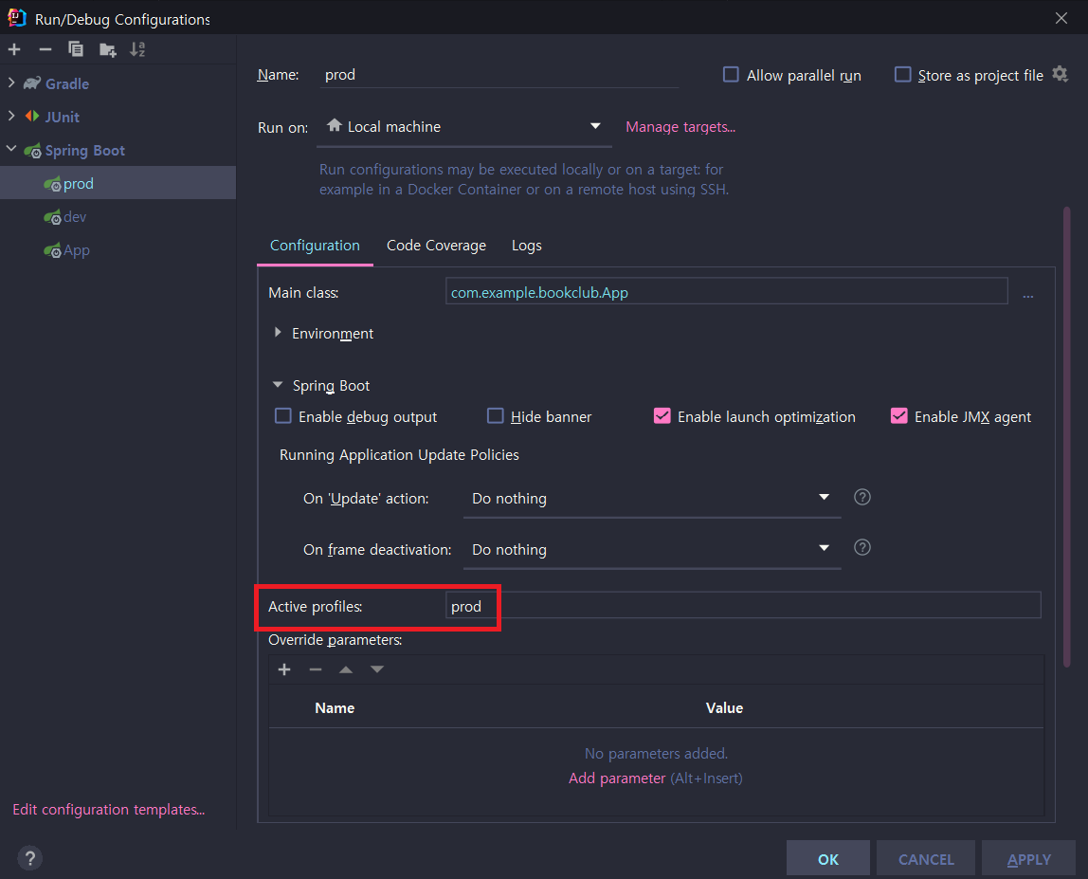
Task: Remove an override parameter with the minus icon
Action: coord(315,669)
